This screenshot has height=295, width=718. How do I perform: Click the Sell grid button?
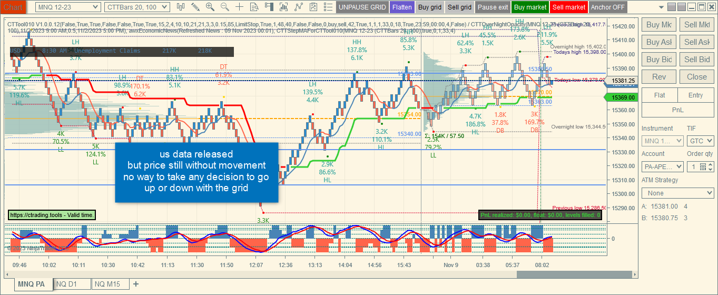pos(459,7)
